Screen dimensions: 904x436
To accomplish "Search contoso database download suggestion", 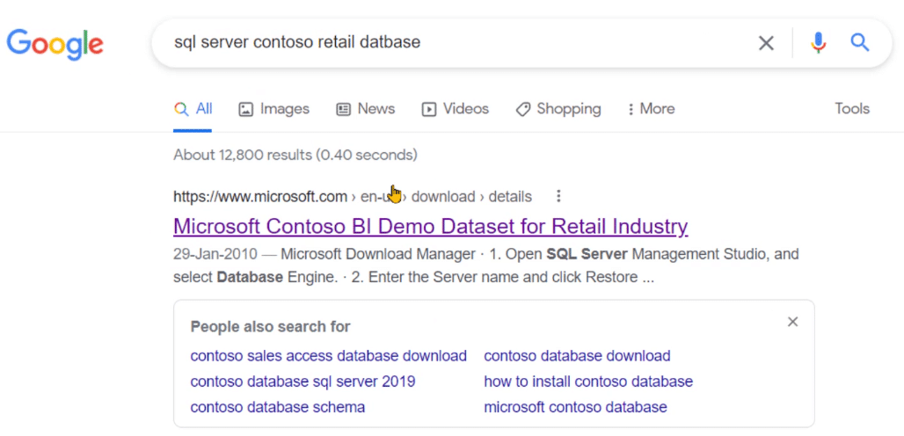I will [x=577, y=356].
